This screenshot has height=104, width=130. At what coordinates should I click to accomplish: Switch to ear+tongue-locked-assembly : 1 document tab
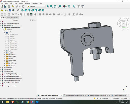[99, 95]
